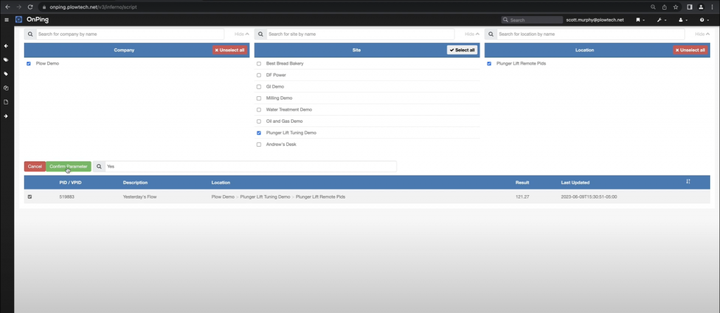This screenshot has height=313, width=720.
Task: Bookmark page with the star icon
Action: [x=676, y=7]
